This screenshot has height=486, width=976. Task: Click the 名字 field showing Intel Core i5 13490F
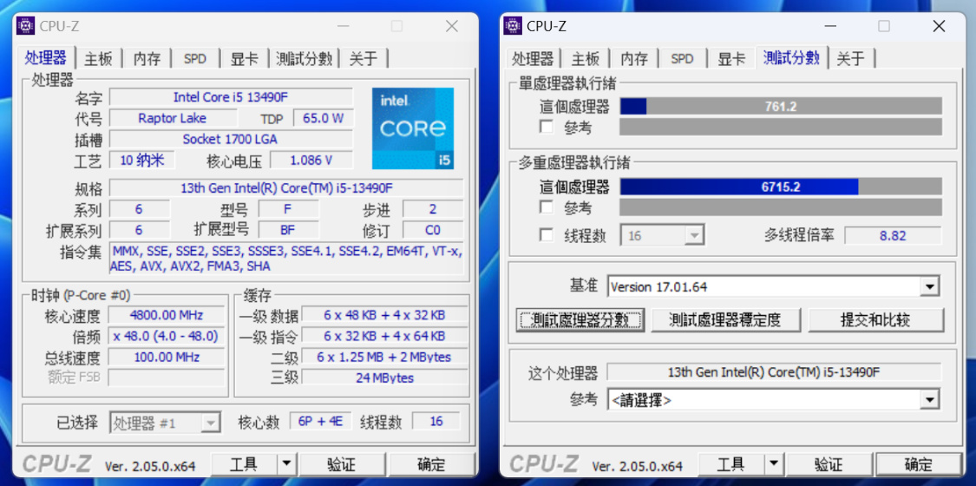point(231,97)
